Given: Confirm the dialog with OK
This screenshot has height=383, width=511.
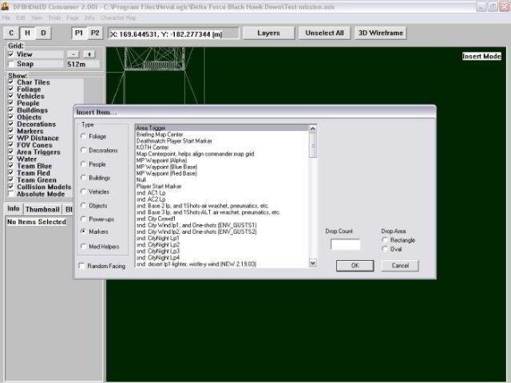Looking at the screenshot, I should (x=355, y=265).
